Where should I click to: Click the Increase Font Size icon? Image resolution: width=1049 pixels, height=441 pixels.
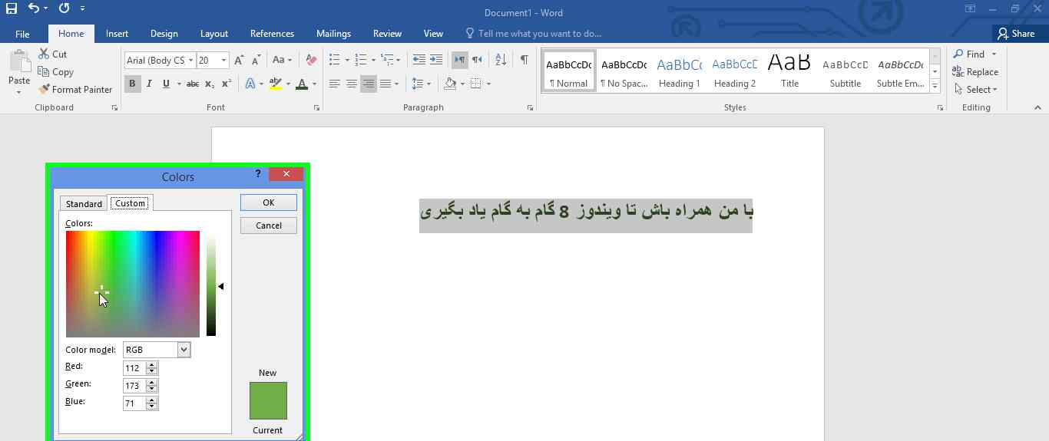[x=239, y=60]
